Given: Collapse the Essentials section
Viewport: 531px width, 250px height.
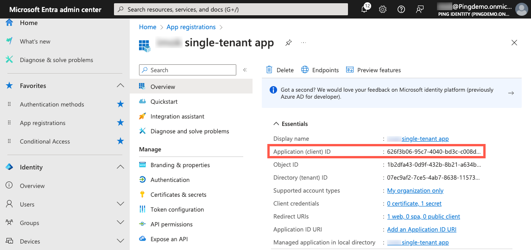Looking at the screenshot, I should (291, 124).
